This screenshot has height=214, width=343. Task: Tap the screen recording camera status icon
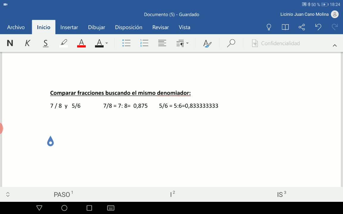[x=5, y=4]
